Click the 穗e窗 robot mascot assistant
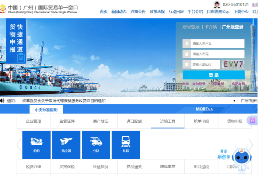The width and height of the screenshot is (258, 176). point(241,159)
